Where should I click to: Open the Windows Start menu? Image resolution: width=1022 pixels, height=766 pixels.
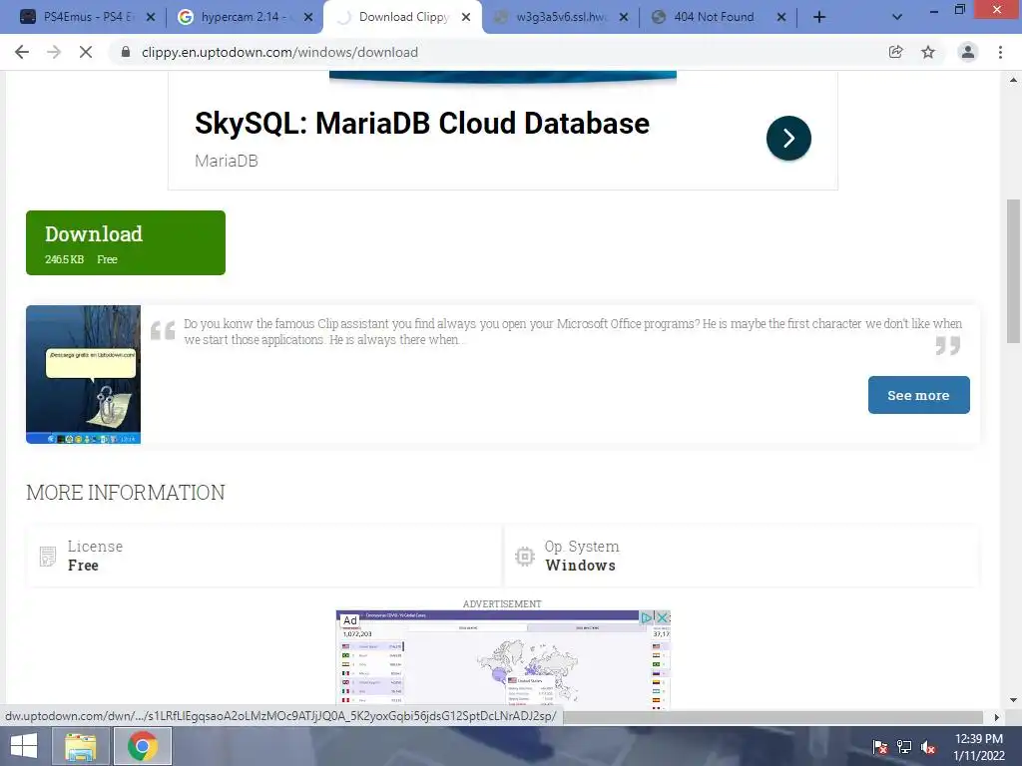24,746
